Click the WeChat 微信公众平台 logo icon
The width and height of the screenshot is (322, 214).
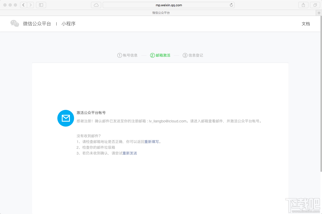(x=15, y=23)
